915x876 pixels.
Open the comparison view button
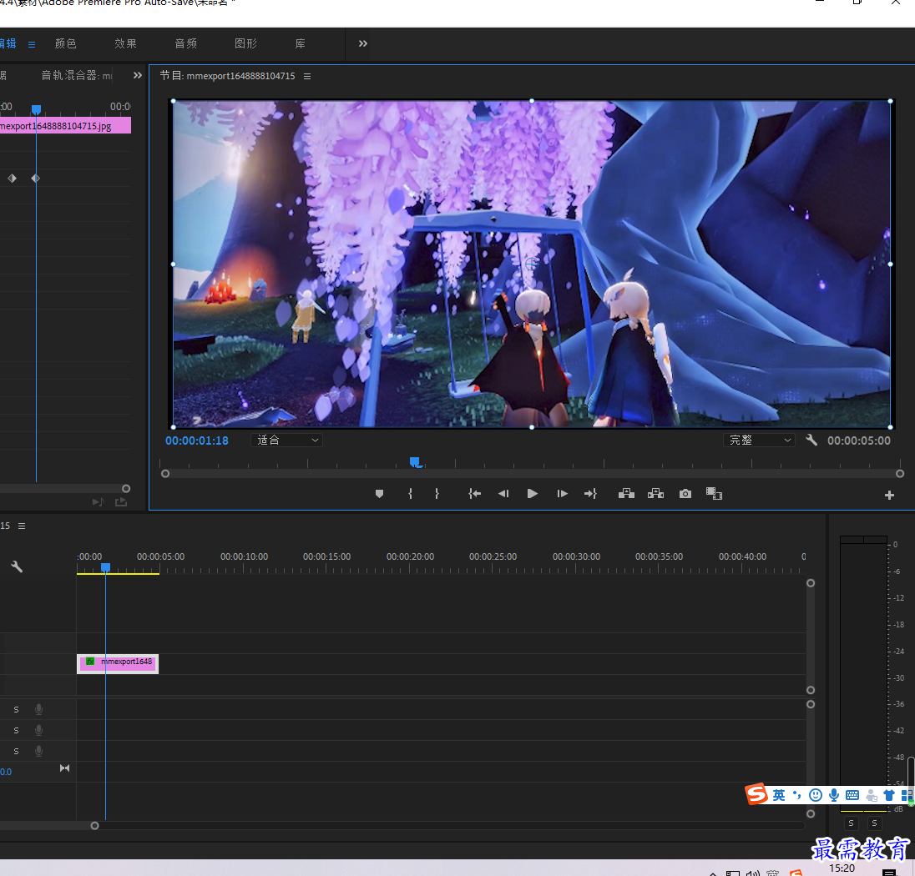715,494
